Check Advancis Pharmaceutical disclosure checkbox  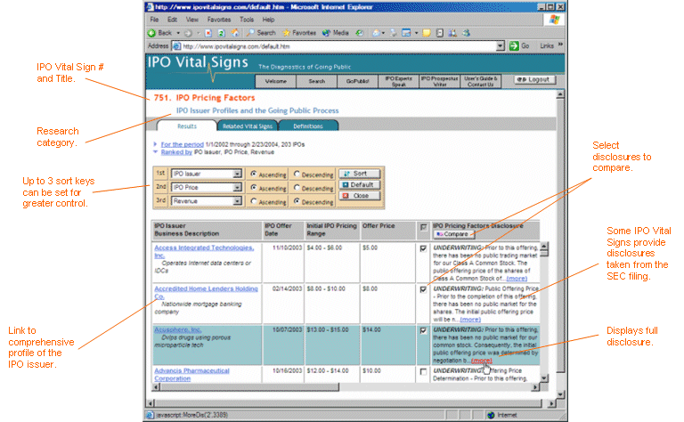click(423, 372)
